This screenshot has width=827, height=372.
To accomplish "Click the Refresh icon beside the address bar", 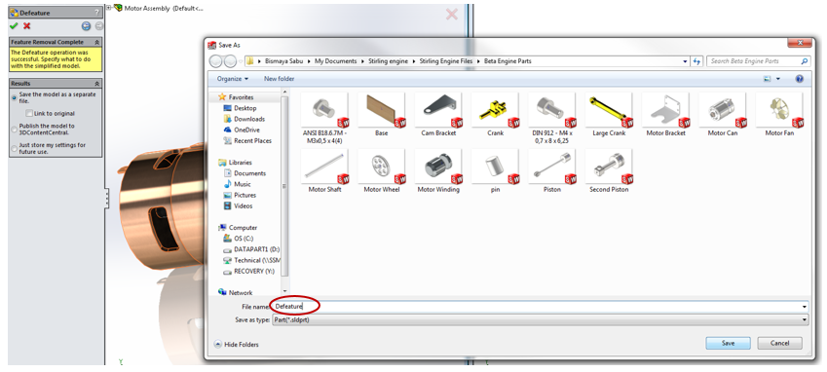I will [697, 61].
